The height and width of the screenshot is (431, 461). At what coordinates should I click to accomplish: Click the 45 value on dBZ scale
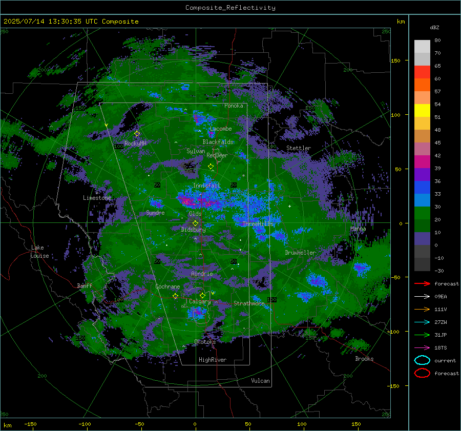coord(437,142)
